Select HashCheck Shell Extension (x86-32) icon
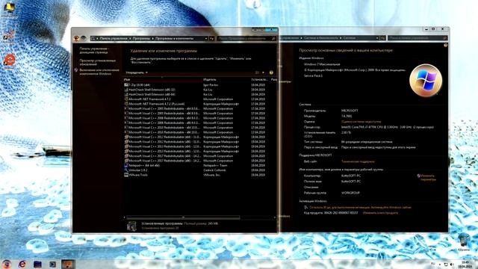Image resolution: width=478 pixels, height=269 pixels. pyautogui.click(x=126, y=90)
